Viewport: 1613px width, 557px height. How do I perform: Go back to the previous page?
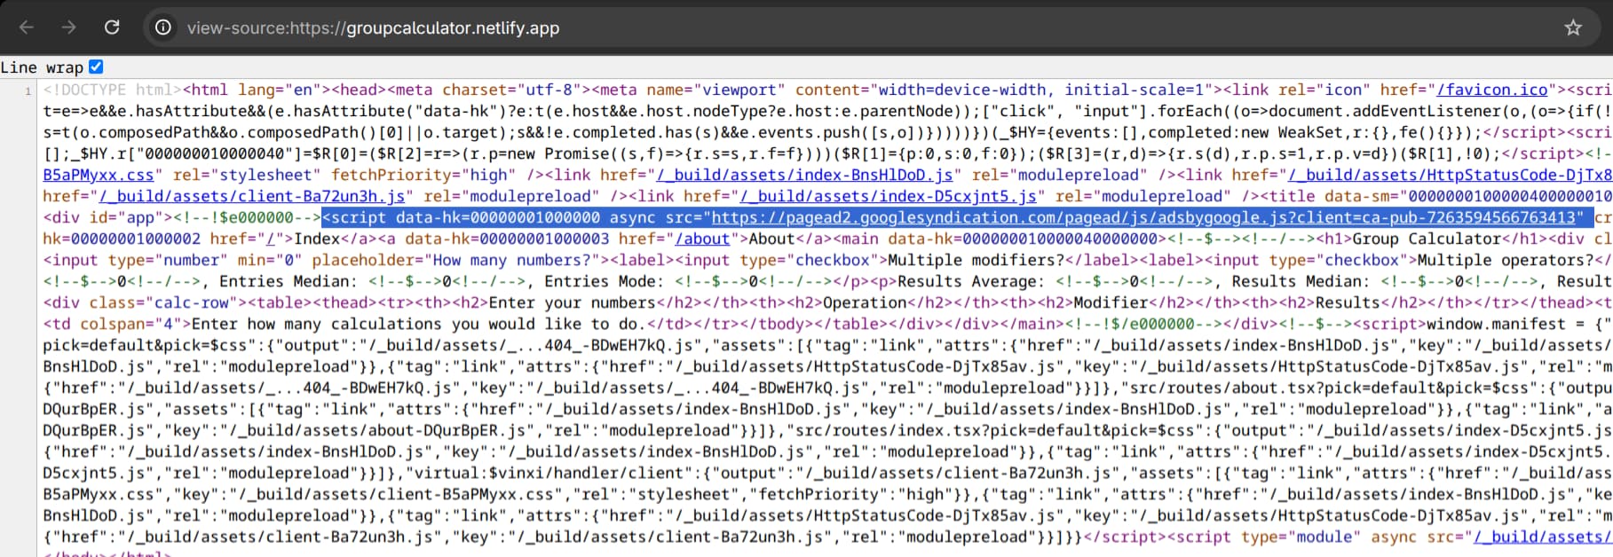pos(27,27)
